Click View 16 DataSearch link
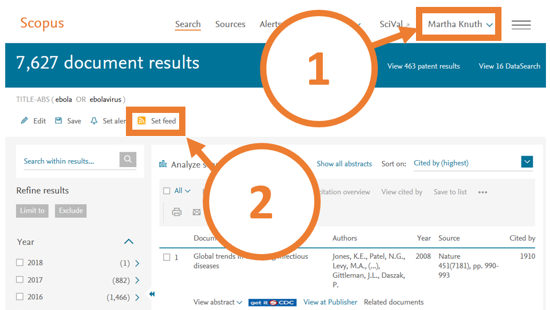Viewport: 550px width, 310px height. pos(510,66)
